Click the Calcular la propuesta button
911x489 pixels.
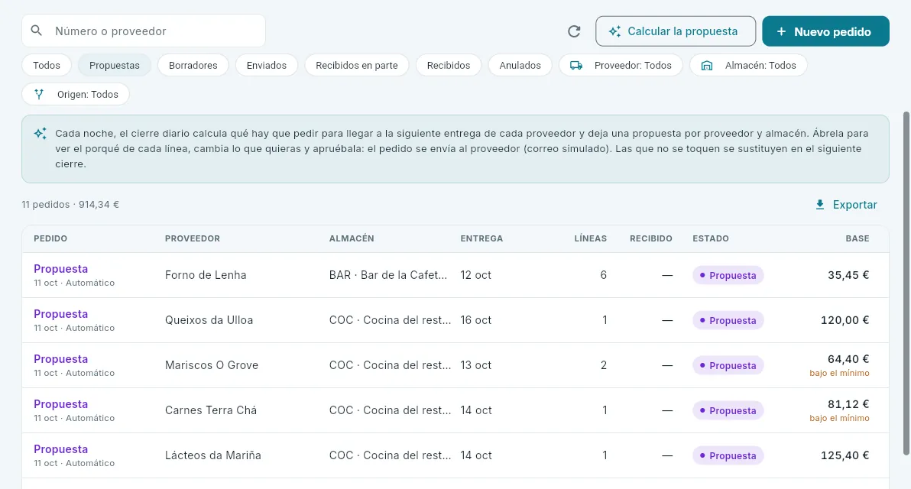tap(676, 31)
